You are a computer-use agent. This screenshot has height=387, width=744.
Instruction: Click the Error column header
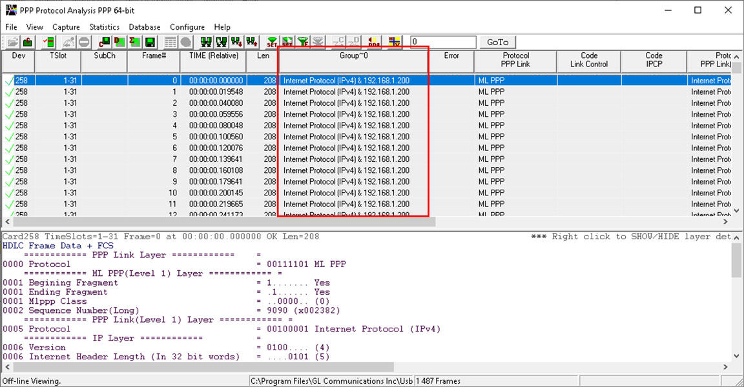[451, 61]
